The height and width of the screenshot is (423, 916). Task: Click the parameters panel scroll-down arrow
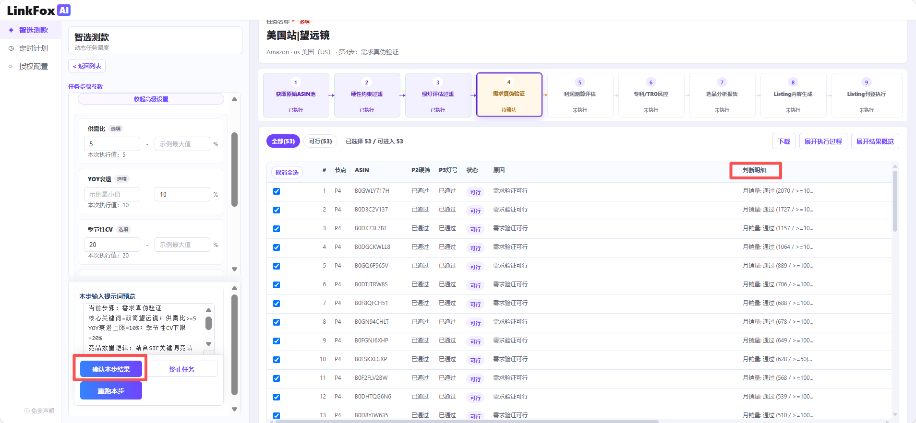click(x=234, y=269)
